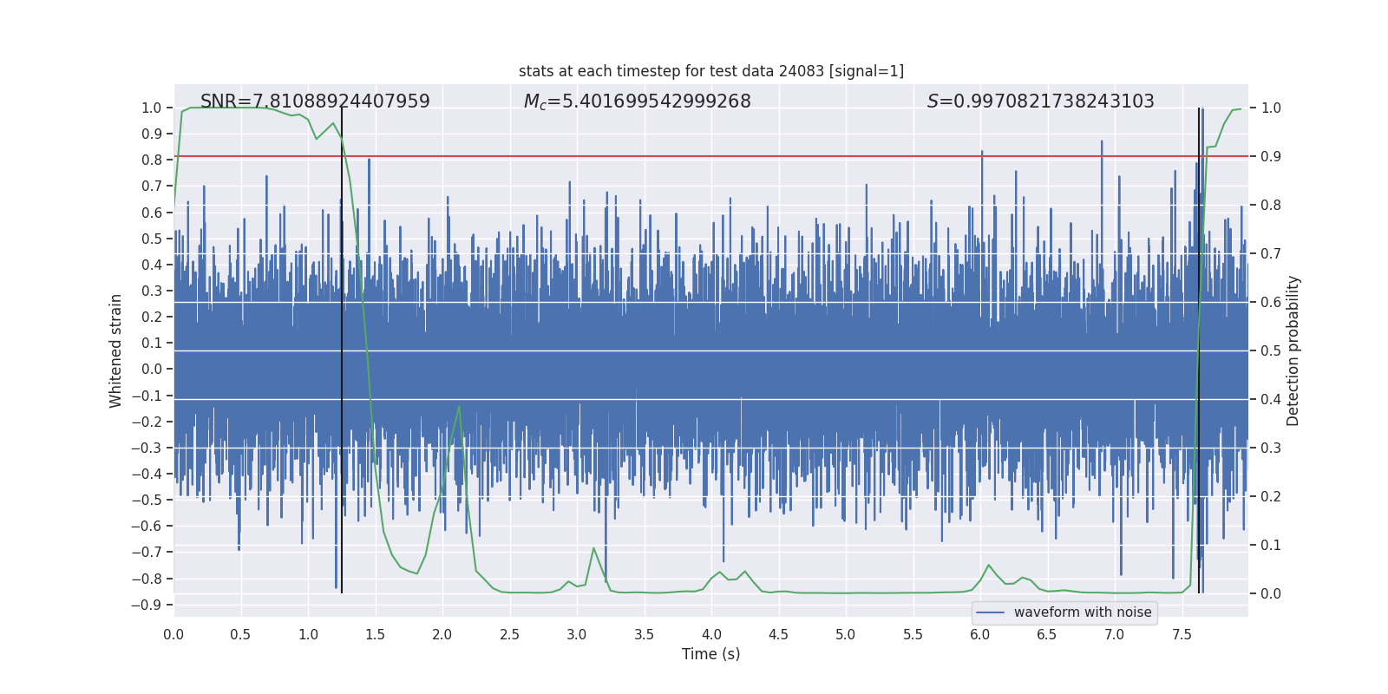The image size is (1388, 694).
Task: Click the green curve peak near 2.1 seconds
Action: [x=459, y=407]
